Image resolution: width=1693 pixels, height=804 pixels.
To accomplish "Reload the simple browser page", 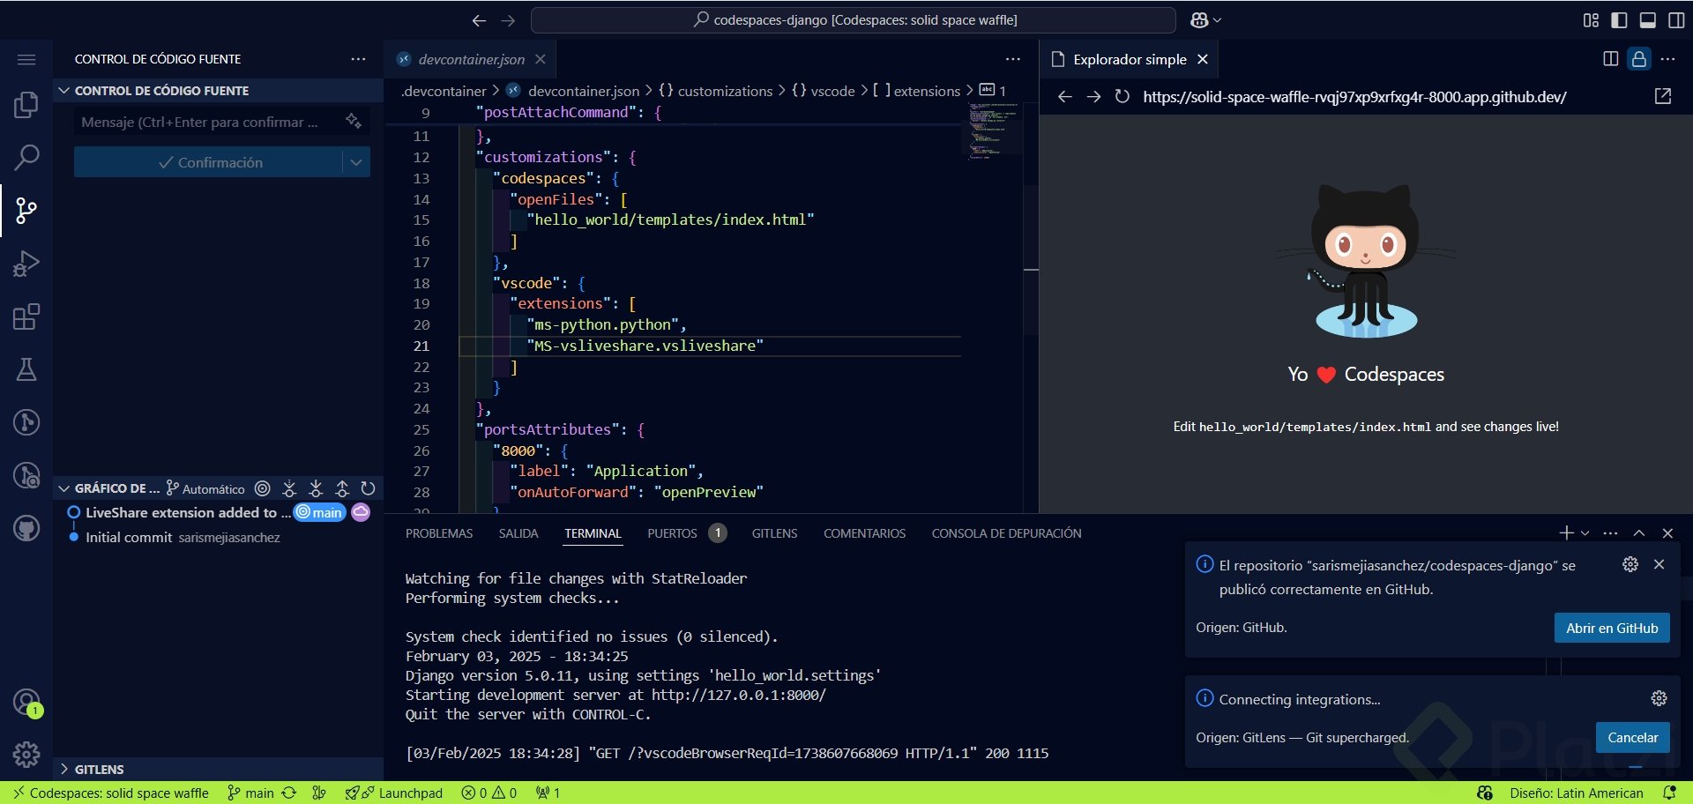I will click(x=1122, y=96).
